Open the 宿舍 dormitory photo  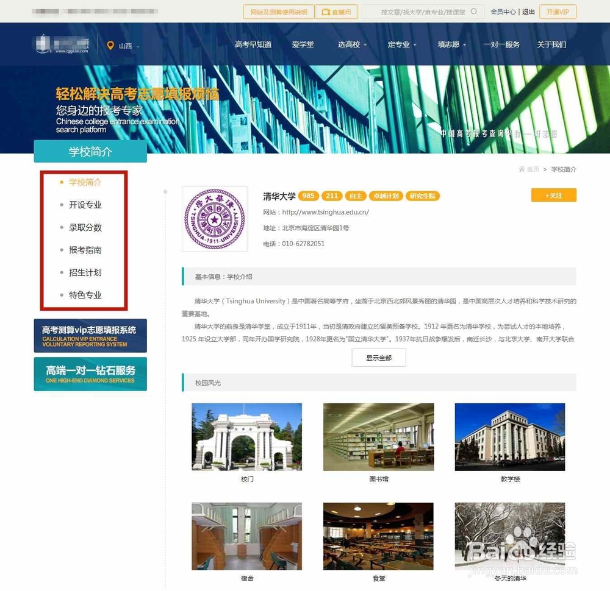[x=246, y=536]
